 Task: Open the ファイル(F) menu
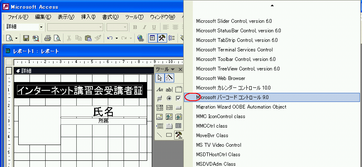(18, 17)
